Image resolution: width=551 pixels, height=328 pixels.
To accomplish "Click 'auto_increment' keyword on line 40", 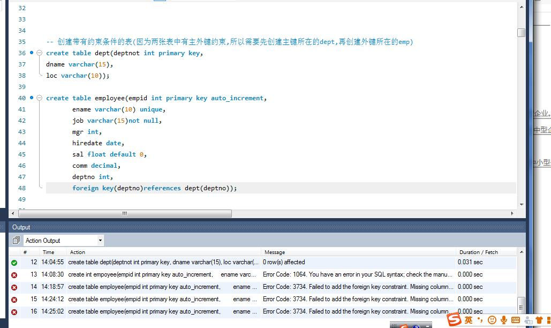I will click(237, 98).
